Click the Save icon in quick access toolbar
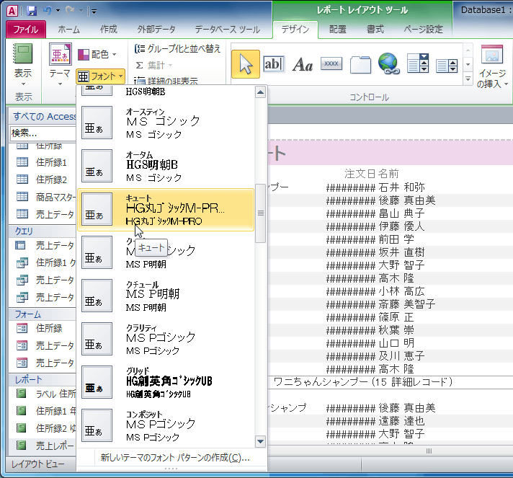The width and height of the screenshot is (513, 478). pyautogui.click(x=32, y=11)
